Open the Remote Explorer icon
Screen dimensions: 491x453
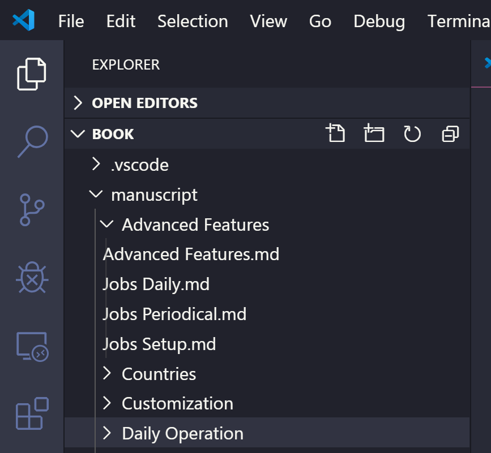click(32, 347)
